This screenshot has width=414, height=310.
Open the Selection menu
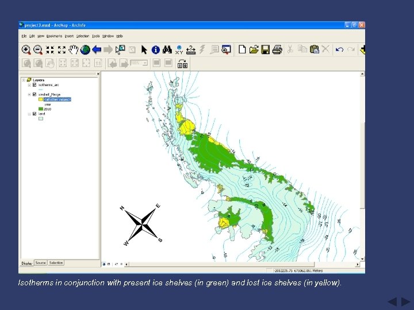82,36
